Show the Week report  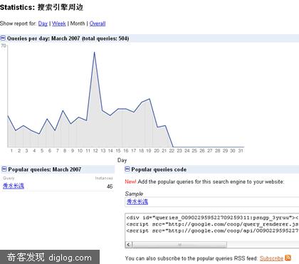[59, 23]
